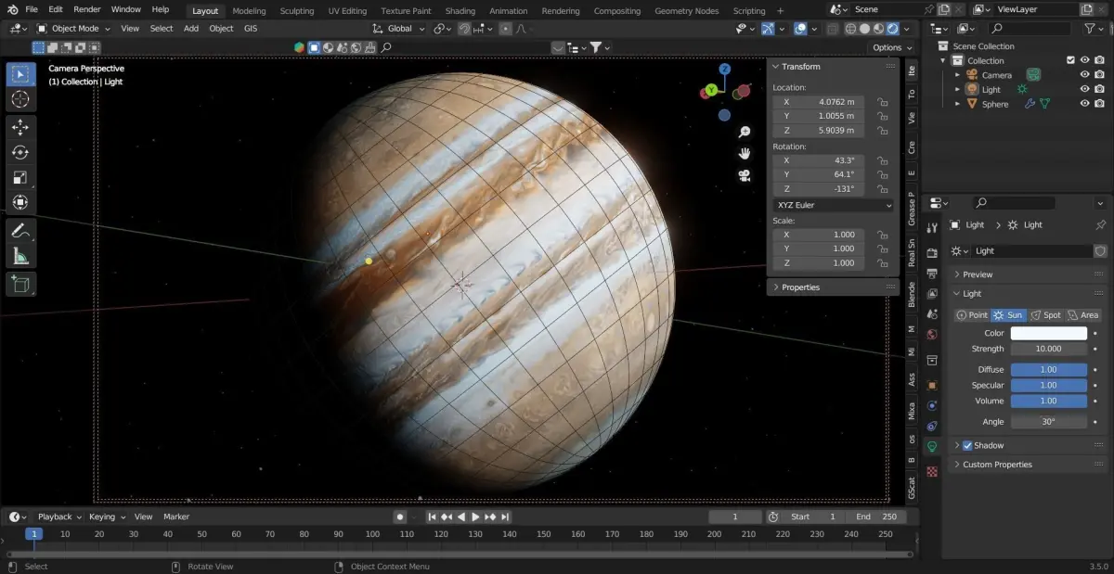1114x574 pixels.
Task: Switch to the Shading workspace tab
Action: [x=460, y=11]
